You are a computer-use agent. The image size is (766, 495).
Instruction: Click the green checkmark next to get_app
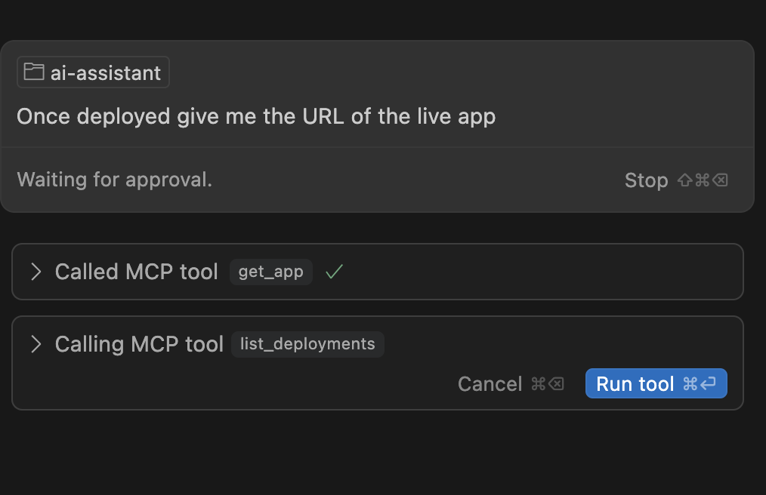coord(334,272)
